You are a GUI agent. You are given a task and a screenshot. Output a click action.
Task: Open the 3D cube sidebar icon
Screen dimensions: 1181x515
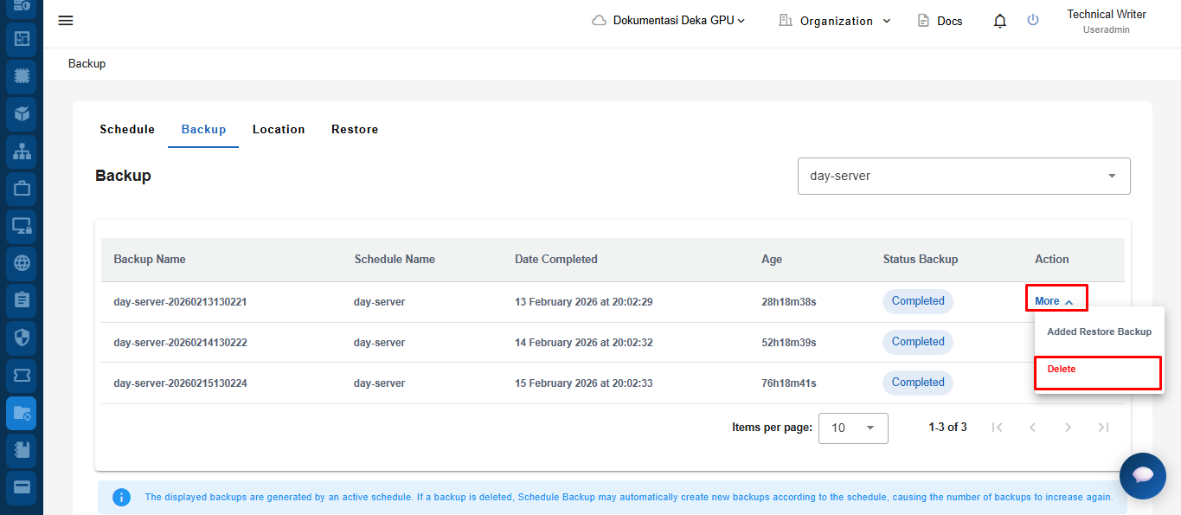pos(22,113)
